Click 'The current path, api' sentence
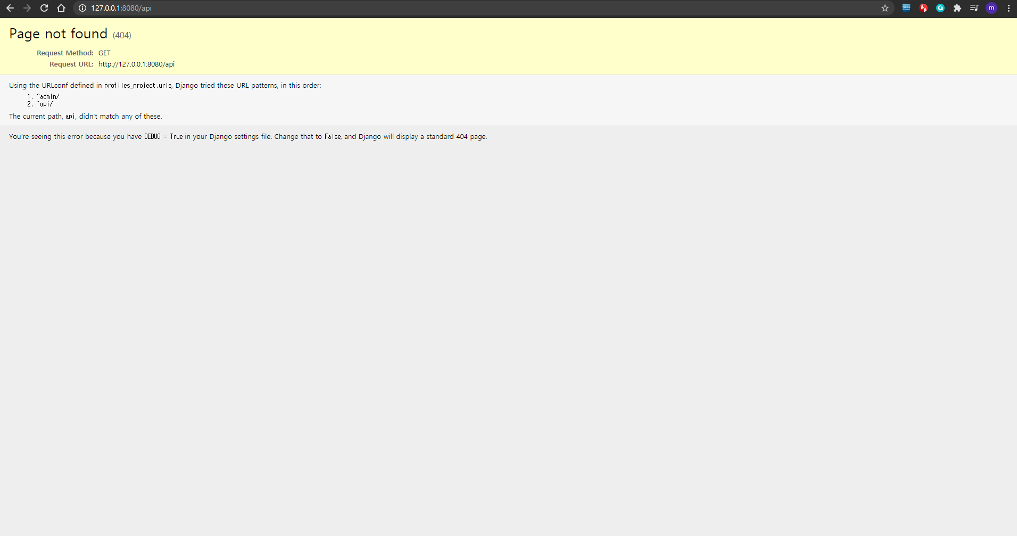Screen dimensions: 1017x536 click(86, 117)
